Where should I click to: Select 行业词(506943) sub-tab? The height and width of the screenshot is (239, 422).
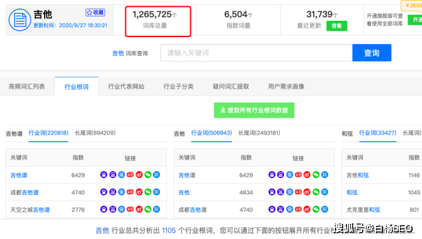pyautogui.click(x=212, y=133)
